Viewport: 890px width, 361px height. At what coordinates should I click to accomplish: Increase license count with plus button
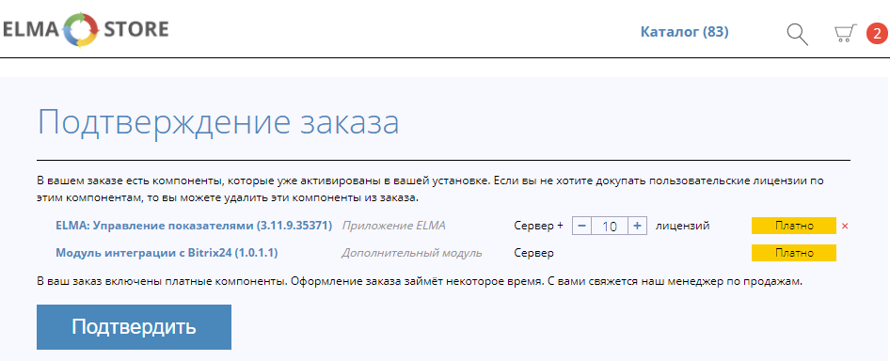[x=638, y=226]
